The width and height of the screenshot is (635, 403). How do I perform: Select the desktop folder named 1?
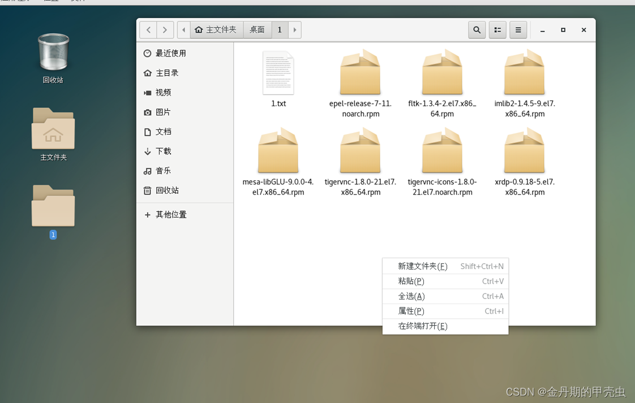pyautogui.click(x=53, y=206)
